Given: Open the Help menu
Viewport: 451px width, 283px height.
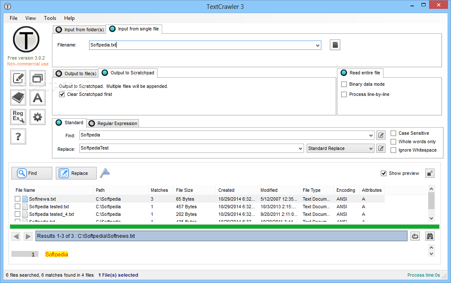Looking at the screenshot, I should [x=69, y=18].
